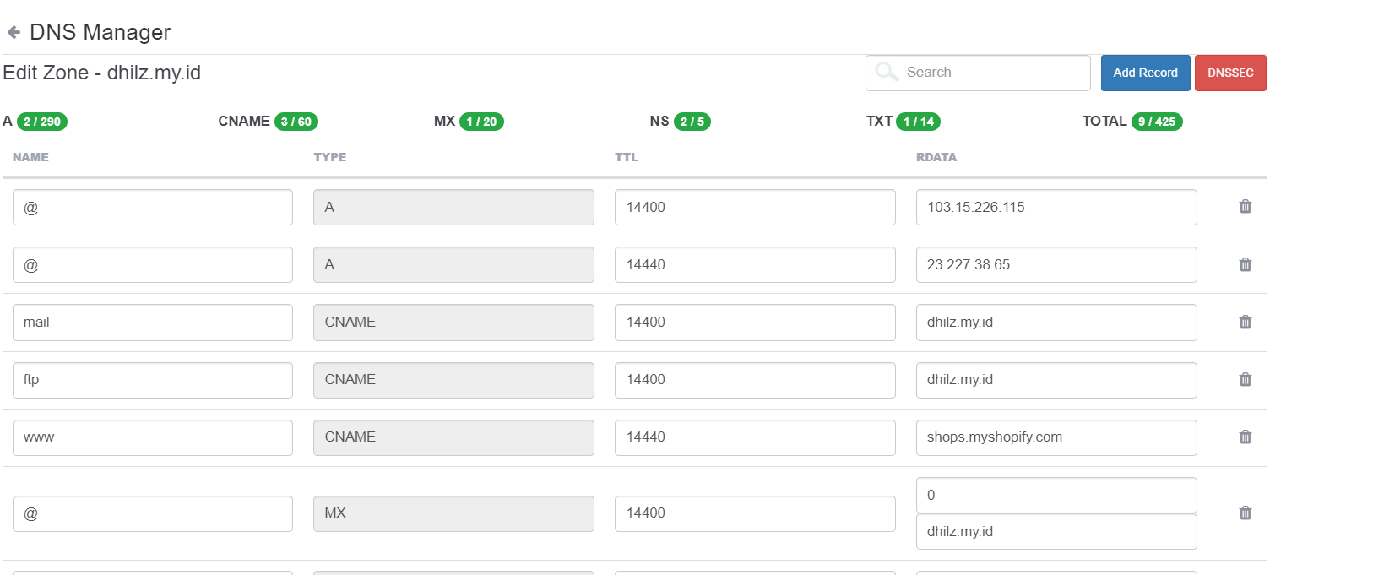Edit RDATA field containing 103.15.226.115
The image size is (1373, 575).
pos(1056,207)
